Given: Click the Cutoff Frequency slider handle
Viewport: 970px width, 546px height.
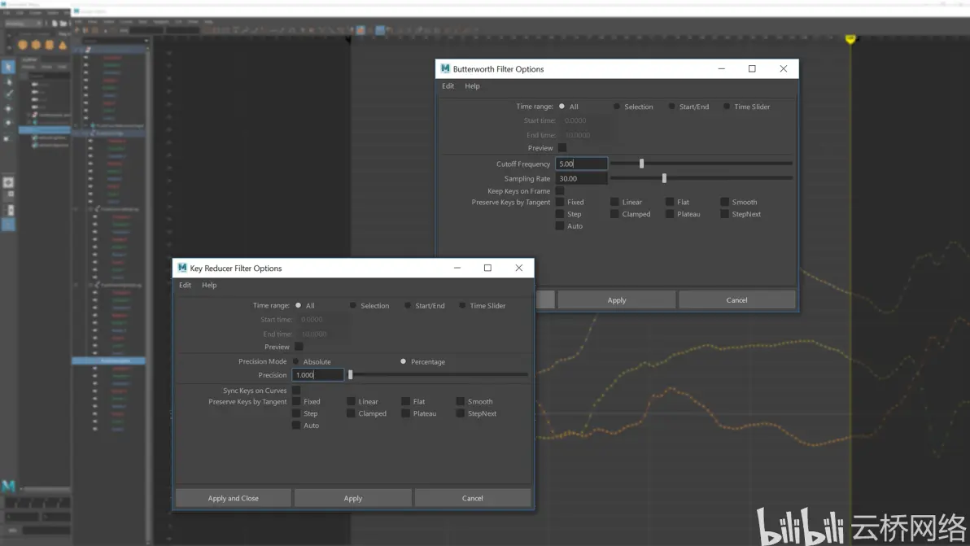Looking at the screenshot, I should (641, 164).
